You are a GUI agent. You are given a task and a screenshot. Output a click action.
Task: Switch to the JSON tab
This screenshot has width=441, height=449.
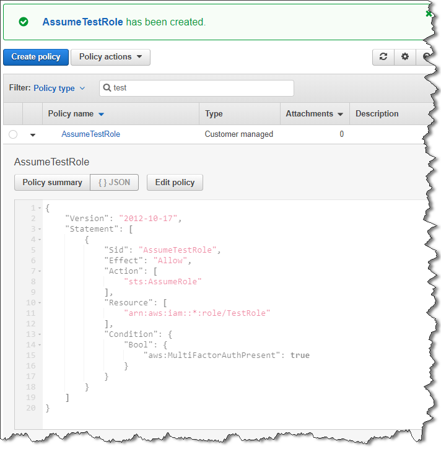point(114,183)
